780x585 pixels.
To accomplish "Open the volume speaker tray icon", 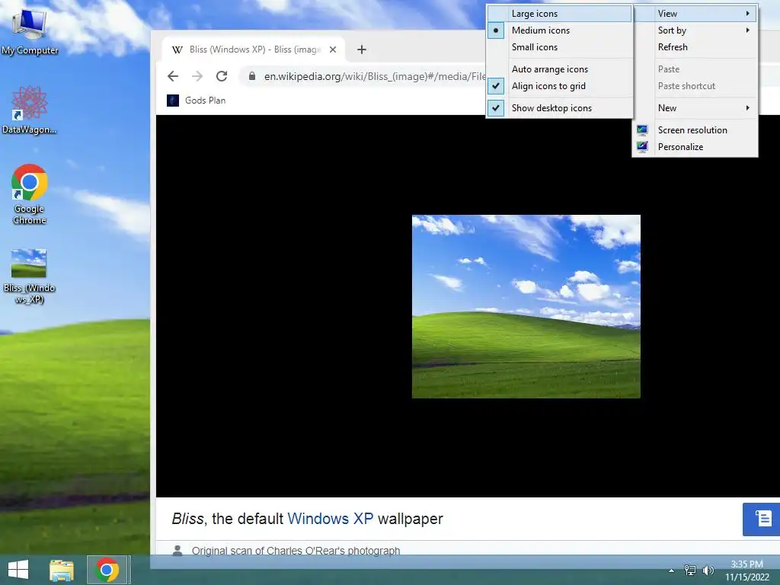I will 708,570.
